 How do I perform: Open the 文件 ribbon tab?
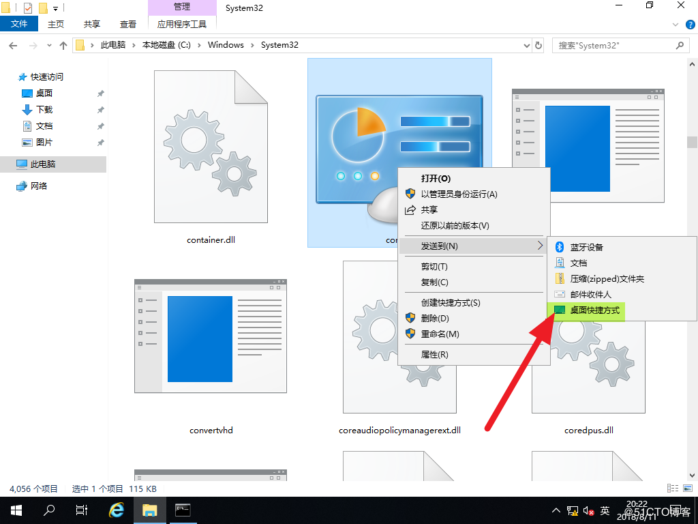(x=19, y=24)
